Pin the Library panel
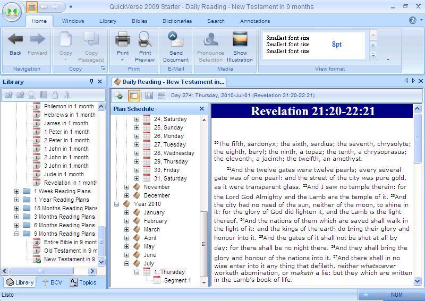This screenshot has height=301, width=425. [x=91, y=81]
